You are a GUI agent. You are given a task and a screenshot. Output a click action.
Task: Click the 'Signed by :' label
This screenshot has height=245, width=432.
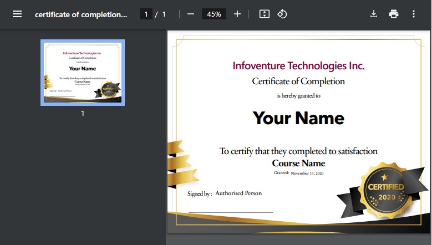click(x=200, y=194)
